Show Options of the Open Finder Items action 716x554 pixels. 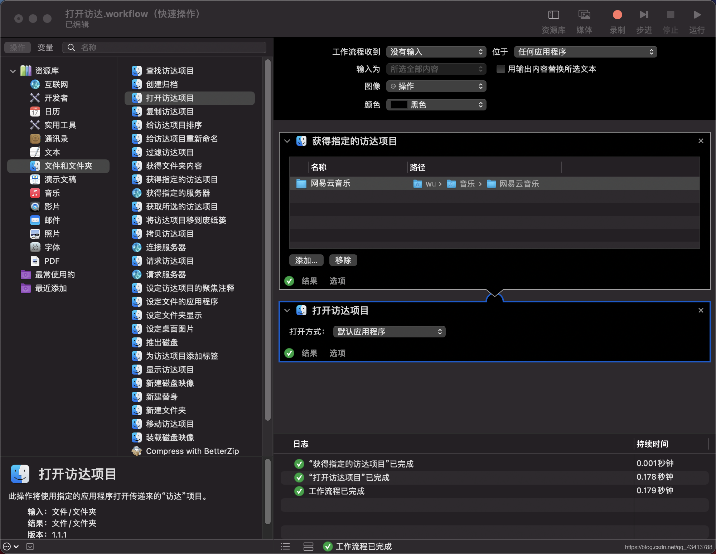point(337,353)
